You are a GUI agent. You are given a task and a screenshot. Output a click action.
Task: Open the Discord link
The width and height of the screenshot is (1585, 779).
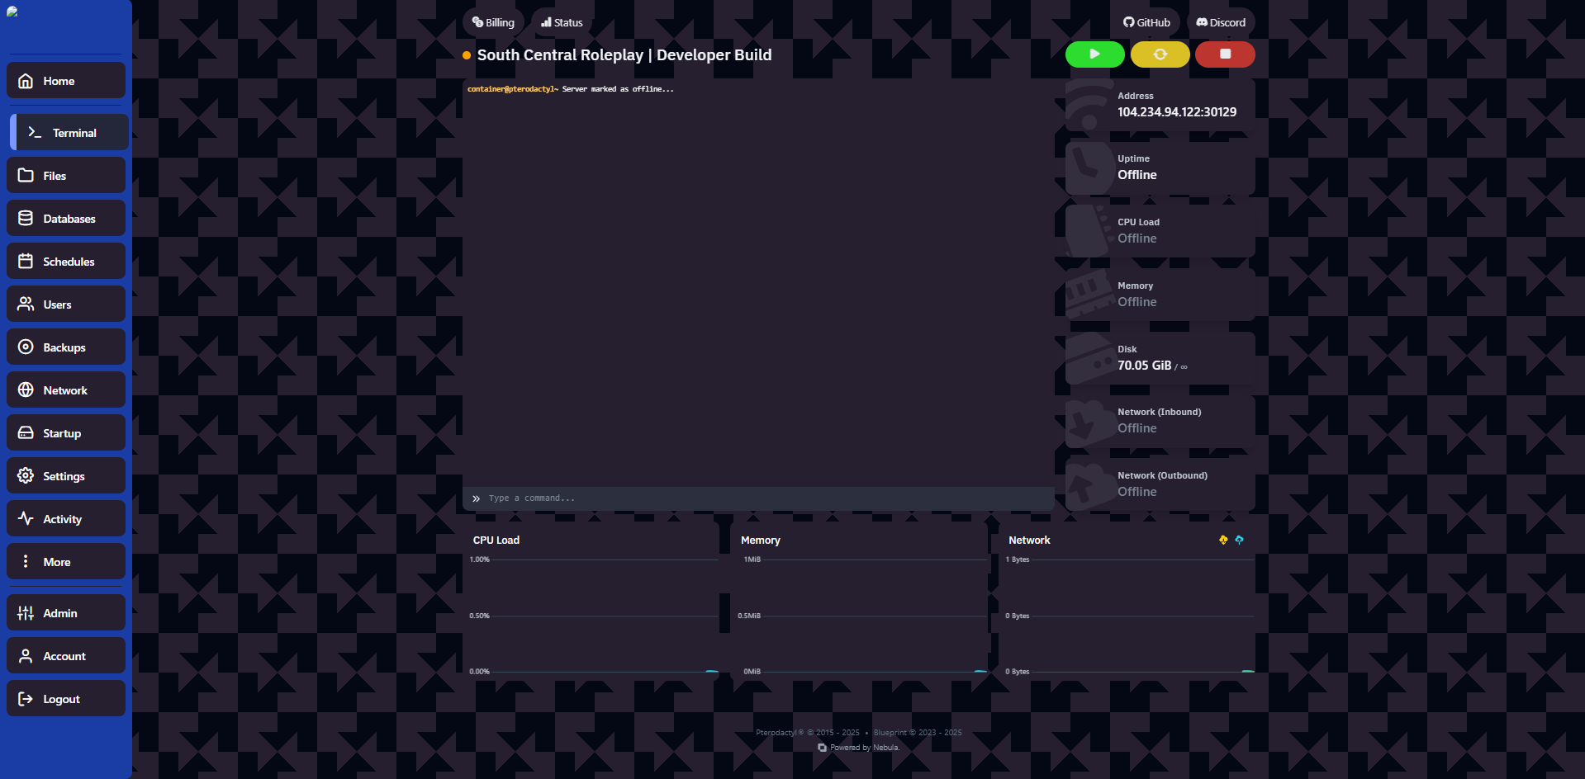[1221, 22]
